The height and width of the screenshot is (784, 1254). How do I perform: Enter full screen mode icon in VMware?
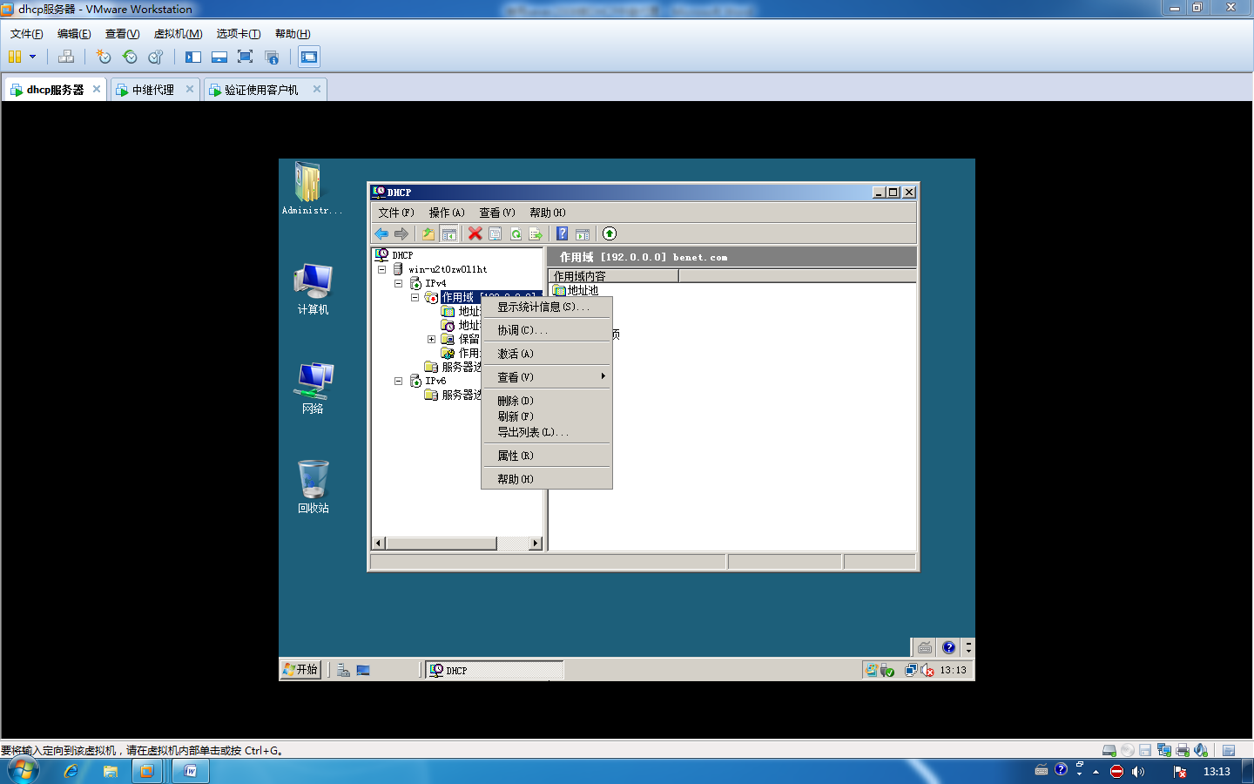246,57
